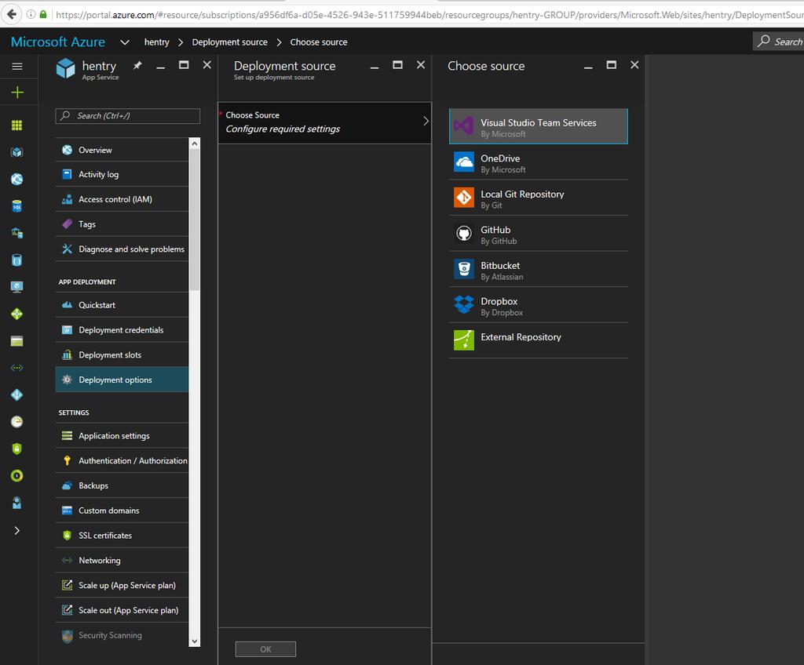Click the OK button in Deployment source
The height and width of the screenshot is (665, 804).
click(265, 649)
